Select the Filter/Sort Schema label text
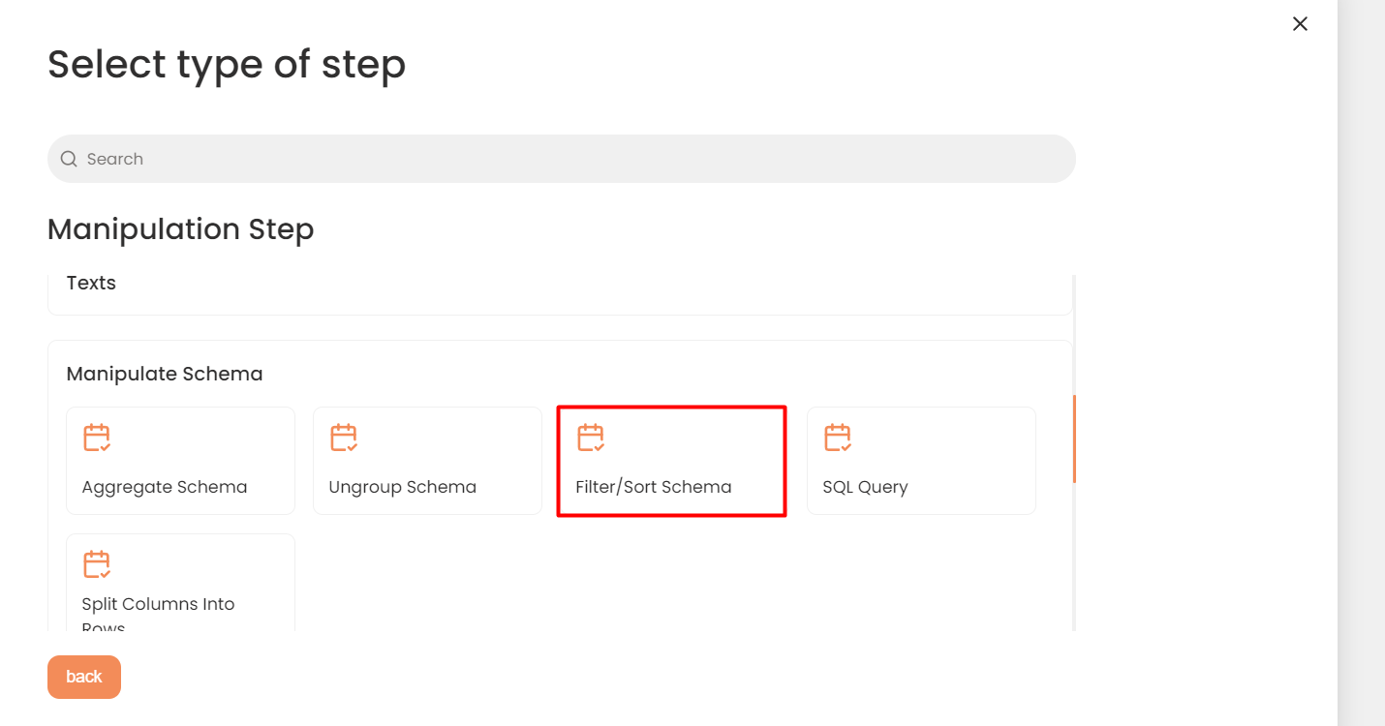The width and height of the screenshot is (1385, 726). pyautogui.click(x=654, y=487)
